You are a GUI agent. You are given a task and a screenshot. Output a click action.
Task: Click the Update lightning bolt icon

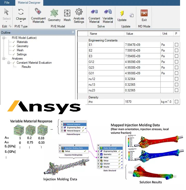tap(122, 13)
